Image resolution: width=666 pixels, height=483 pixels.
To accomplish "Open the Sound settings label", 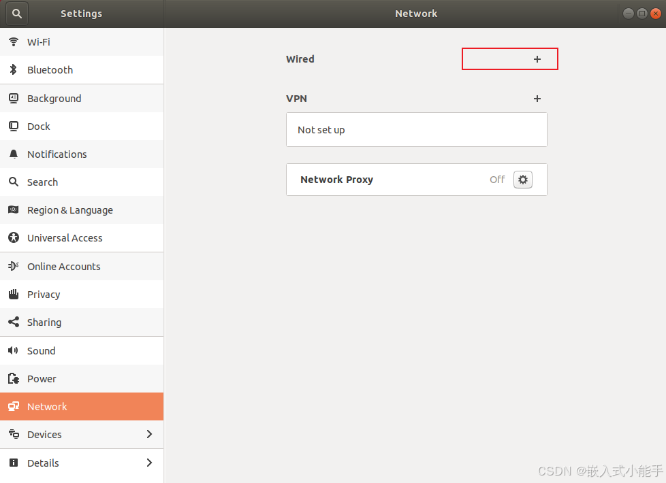I will tap(42, 351).
